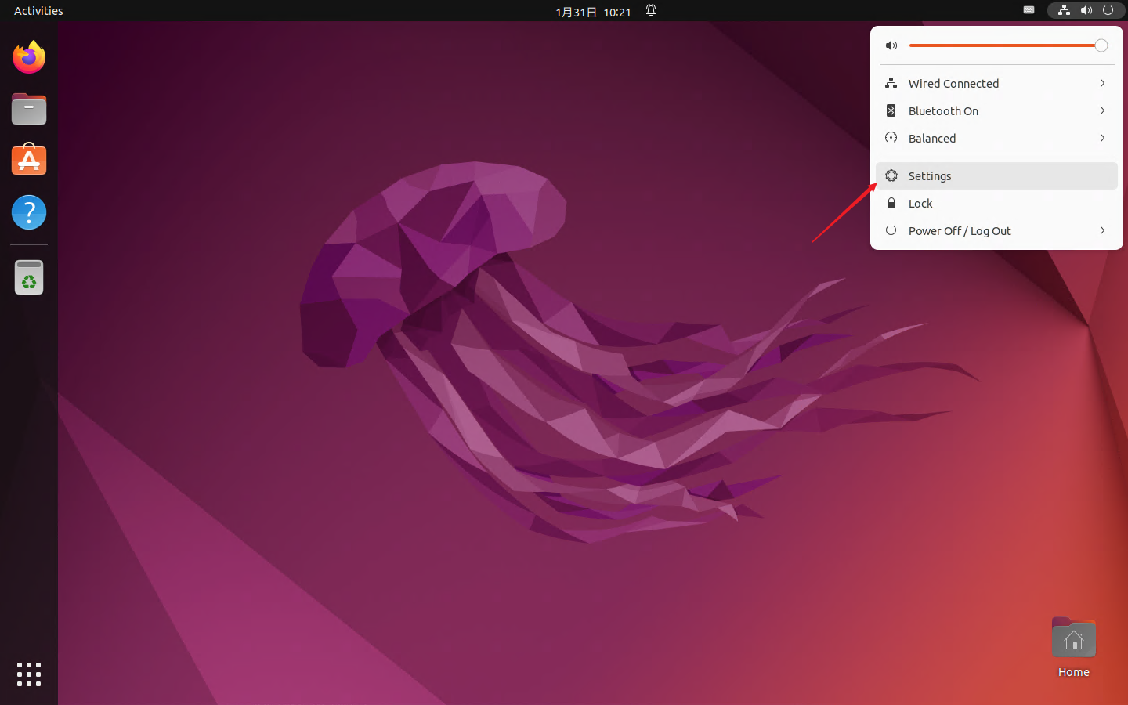Screen dimensions: 1128x705
Task: Click the volume slider handle
Action: pyautogui.click(x=1101, y=45)
